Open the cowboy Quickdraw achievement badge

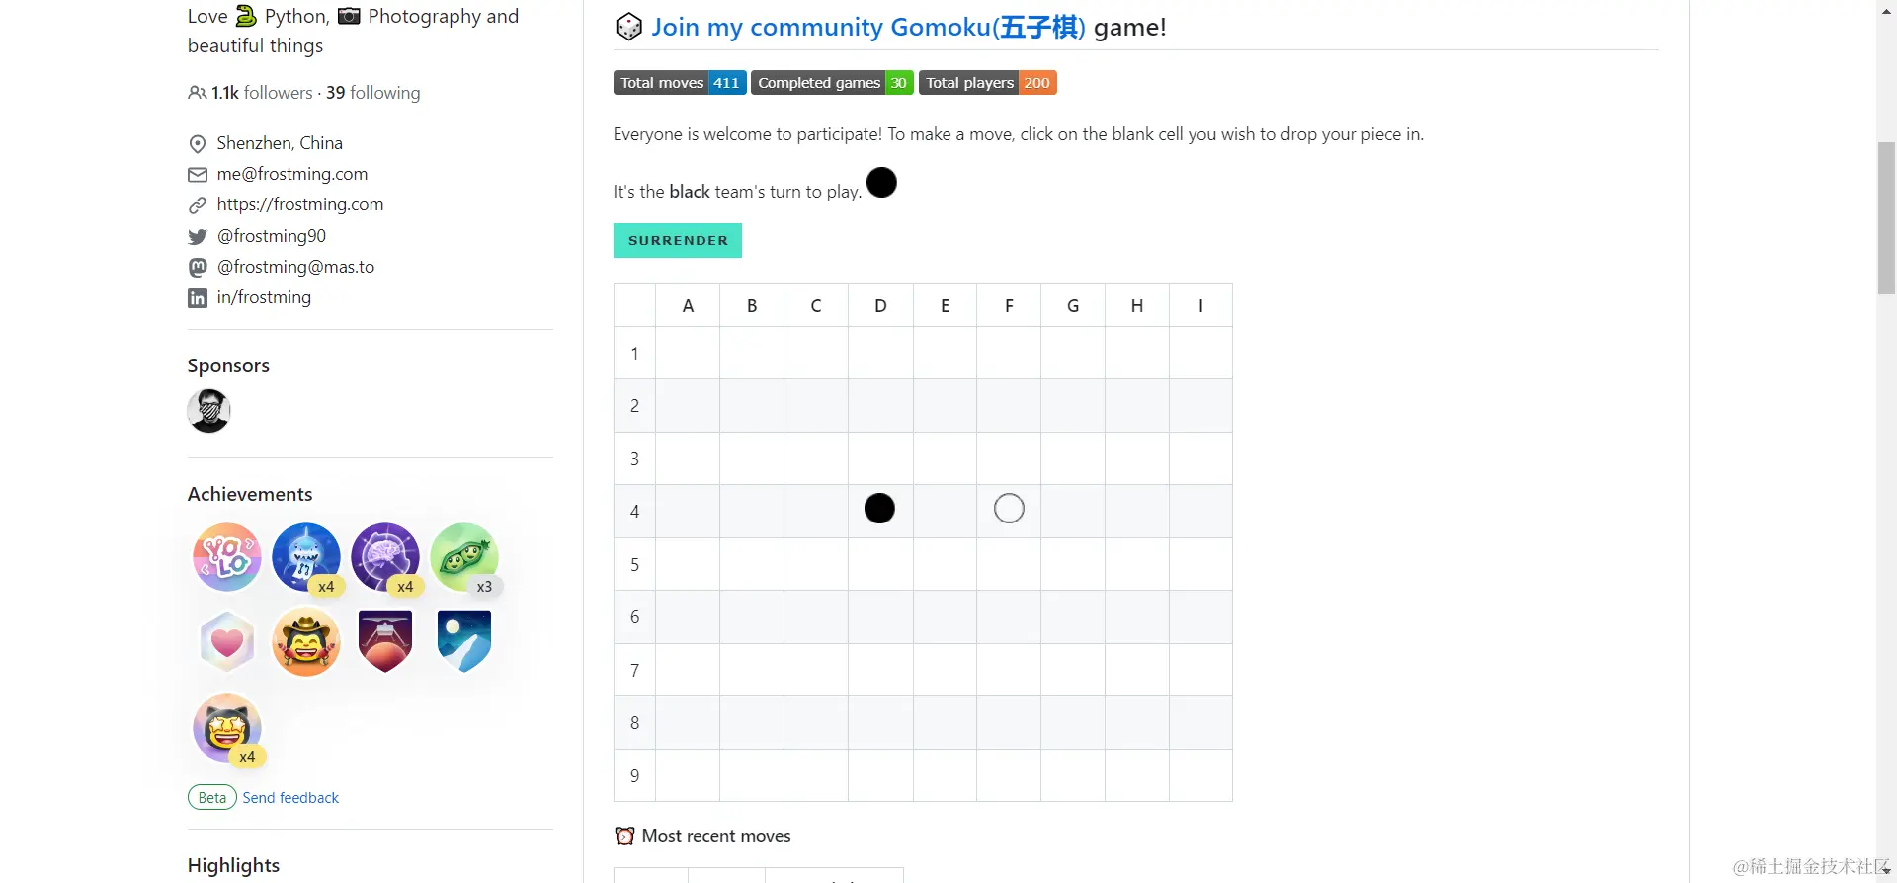point(306,642)
